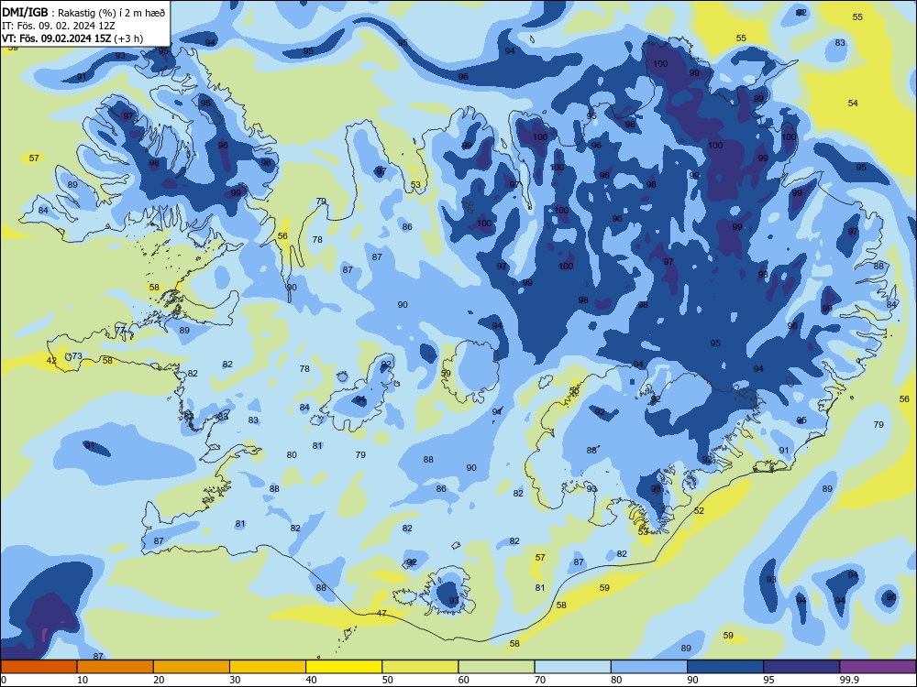Click the 0–10 dark orange legend swatch
Screen dimensions: 917x687
pos(39,667)
